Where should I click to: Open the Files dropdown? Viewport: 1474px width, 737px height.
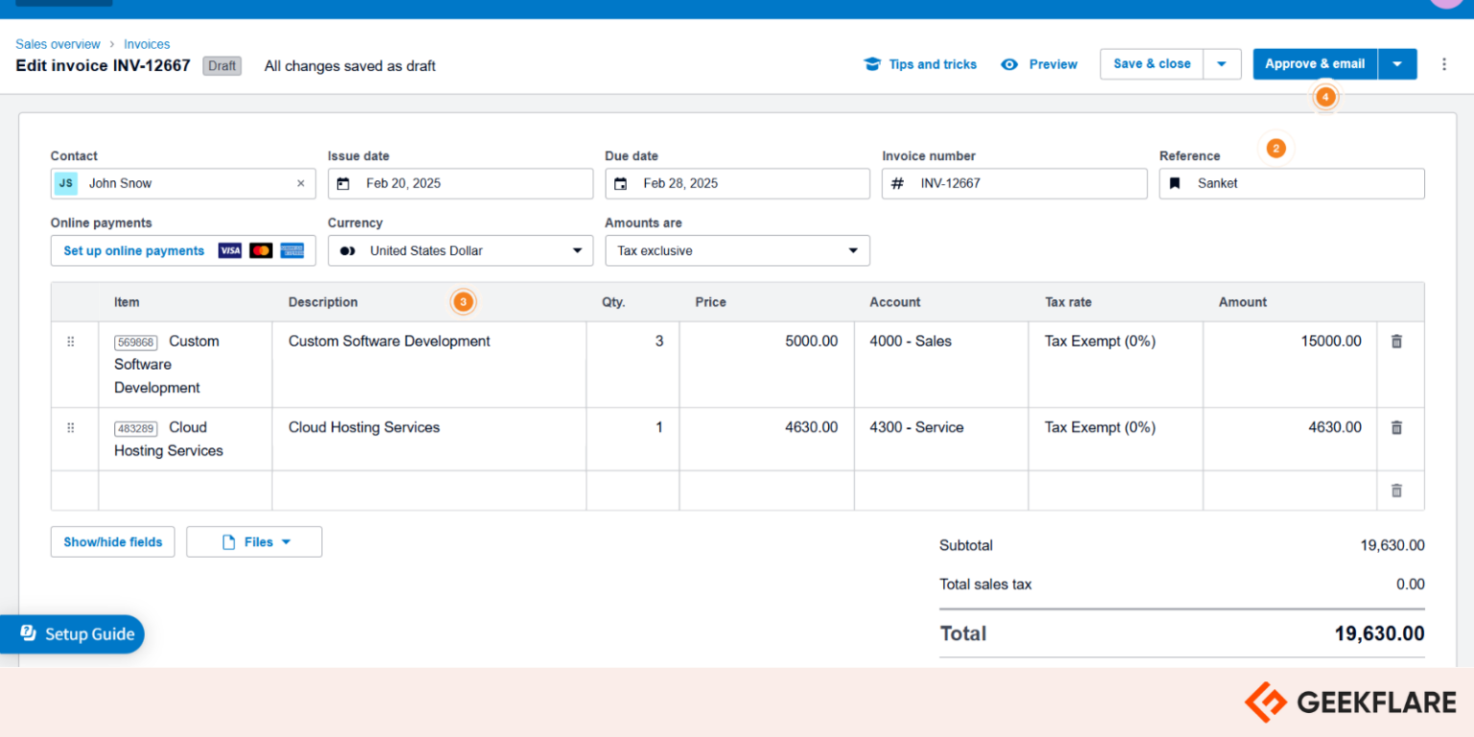(x=254, y=542)
